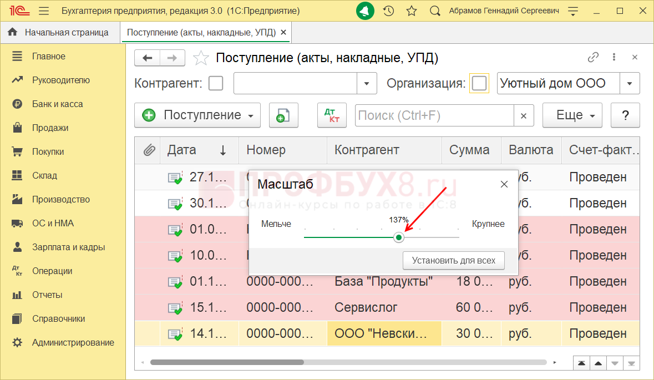Copy link to this form icon
Image resolution: width=654 pixels, height=380 pixels.
593,57
